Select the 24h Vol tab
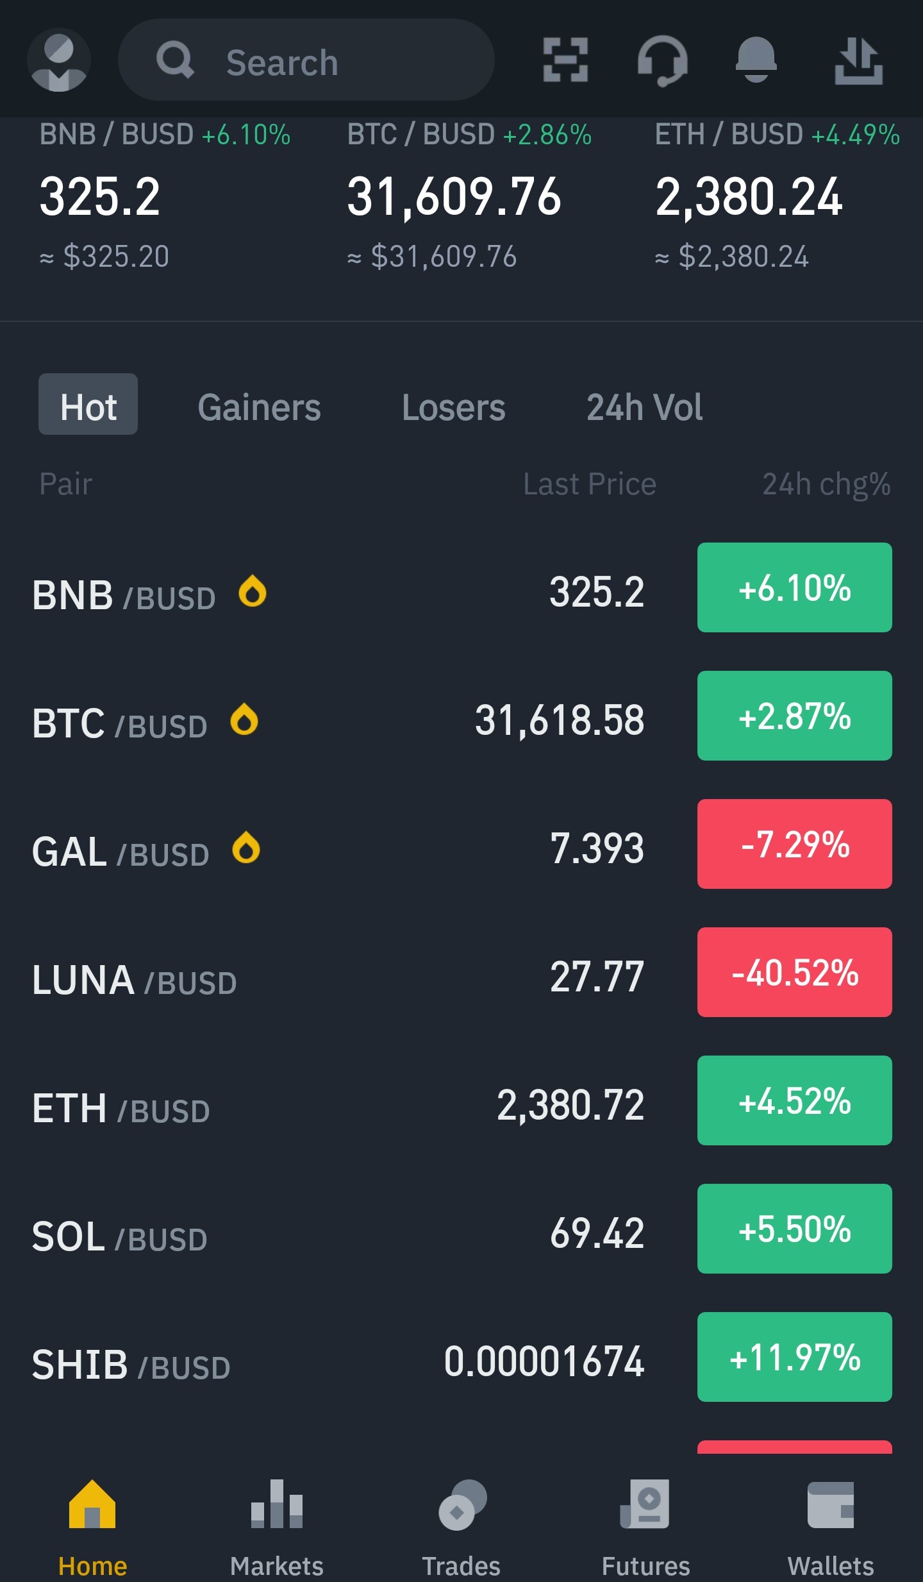The image size is (923, 1582). point(645,407)
